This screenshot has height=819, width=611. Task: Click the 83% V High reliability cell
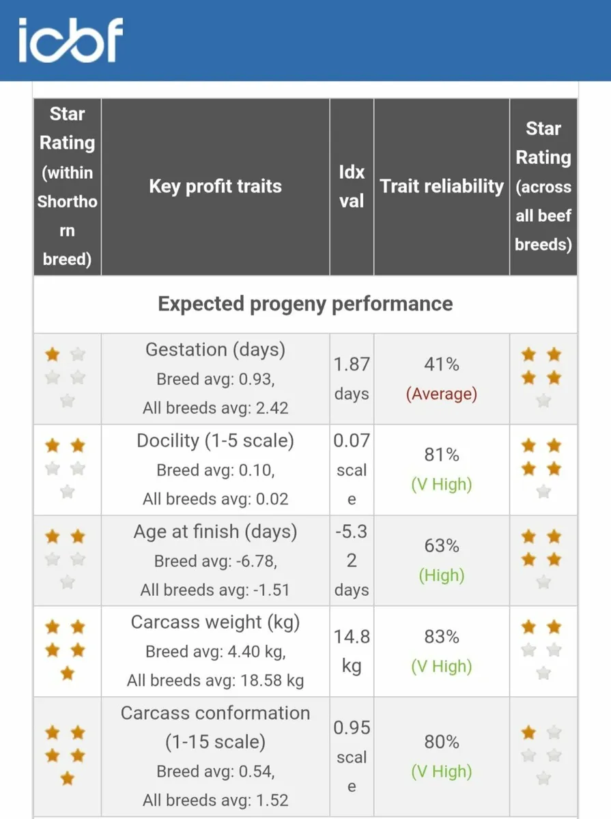441,651
